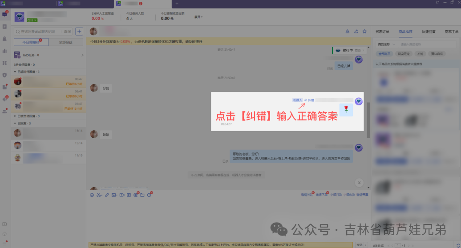Open the four-squares apps sidebar icon

click(5, 63)
